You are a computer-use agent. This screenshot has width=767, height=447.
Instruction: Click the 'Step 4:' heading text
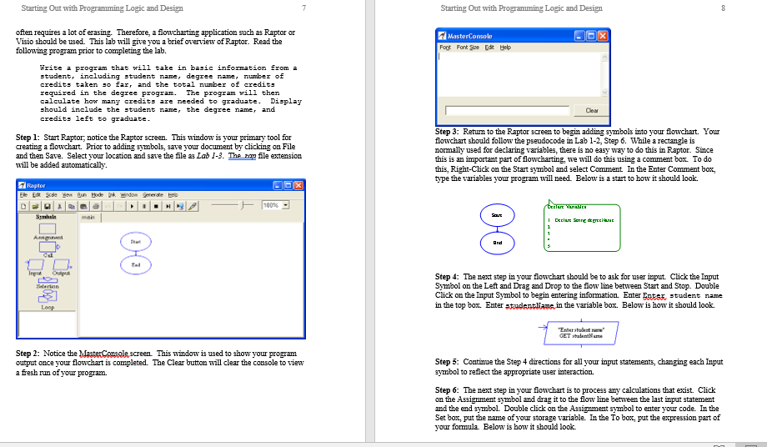point(447,277)
